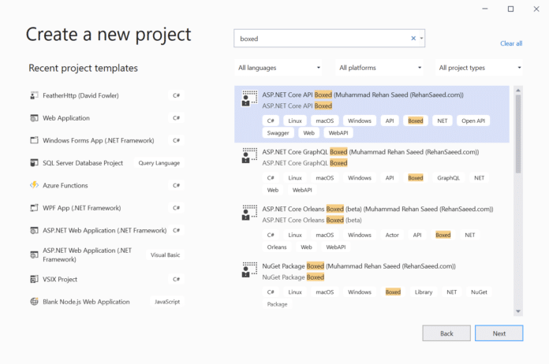Screen dimensions: 549x364
Task: Click the Swagger tag on API Boxed
Action: pos(278,133)
